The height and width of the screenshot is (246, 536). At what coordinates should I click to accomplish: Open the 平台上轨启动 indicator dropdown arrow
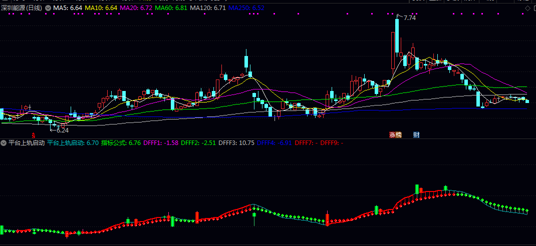pos(4,143)
